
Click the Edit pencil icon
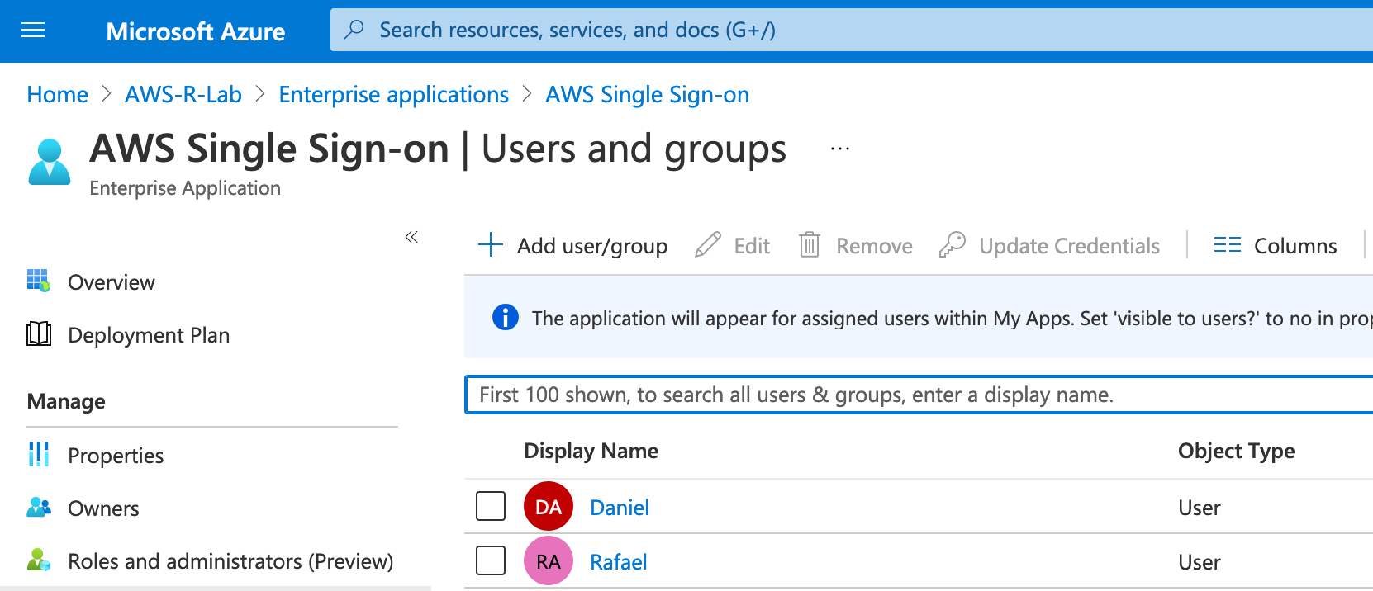(708, 244)
